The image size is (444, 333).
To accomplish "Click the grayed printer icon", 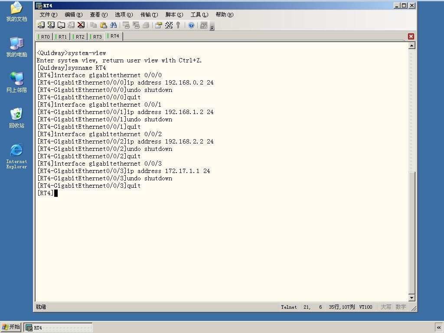I will point(146,25).
